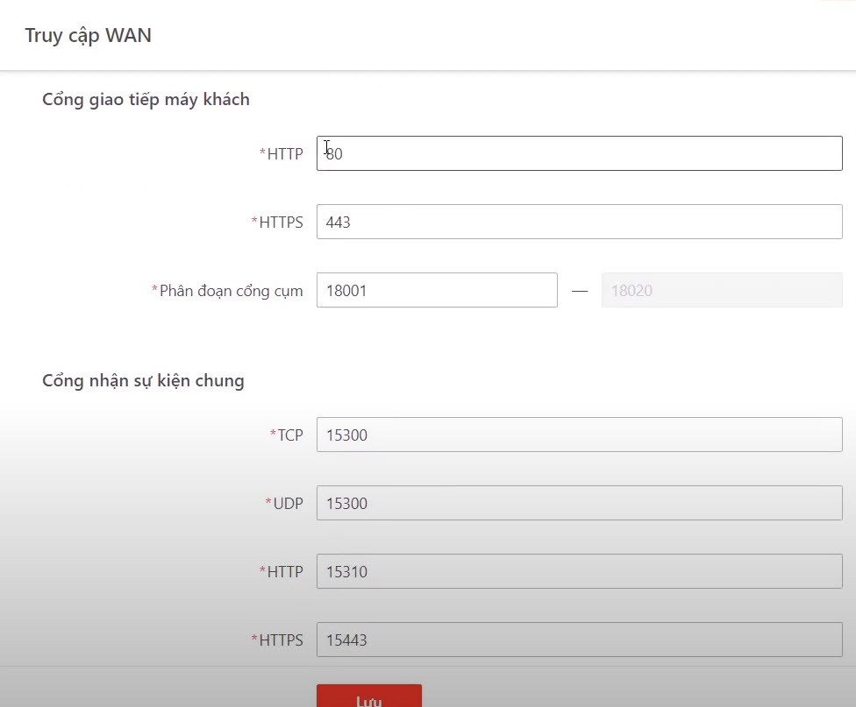Viewport: 856px width, 707px height.
Task: Click the dash between the cluster port fields
Action: coord(579,291)
